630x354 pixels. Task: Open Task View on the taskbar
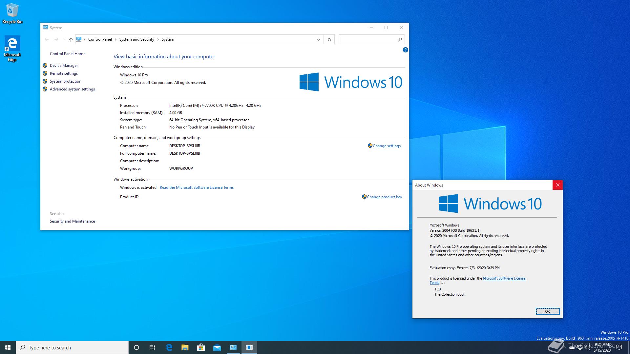coord(152,347)
